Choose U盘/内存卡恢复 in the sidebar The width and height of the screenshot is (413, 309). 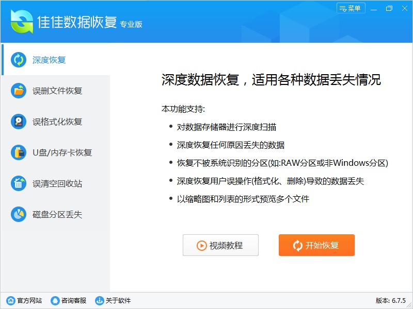(x=56, y=152)
